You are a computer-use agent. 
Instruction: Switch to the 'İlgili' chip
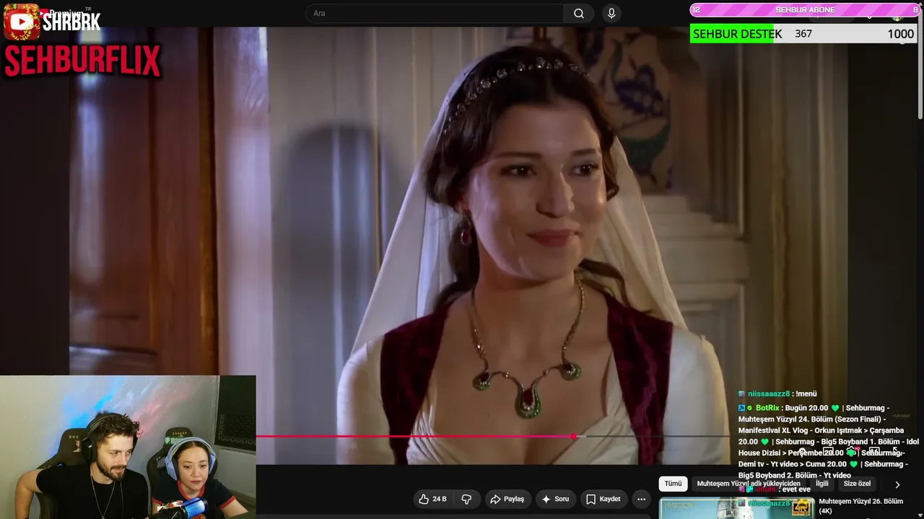[822, 484]
